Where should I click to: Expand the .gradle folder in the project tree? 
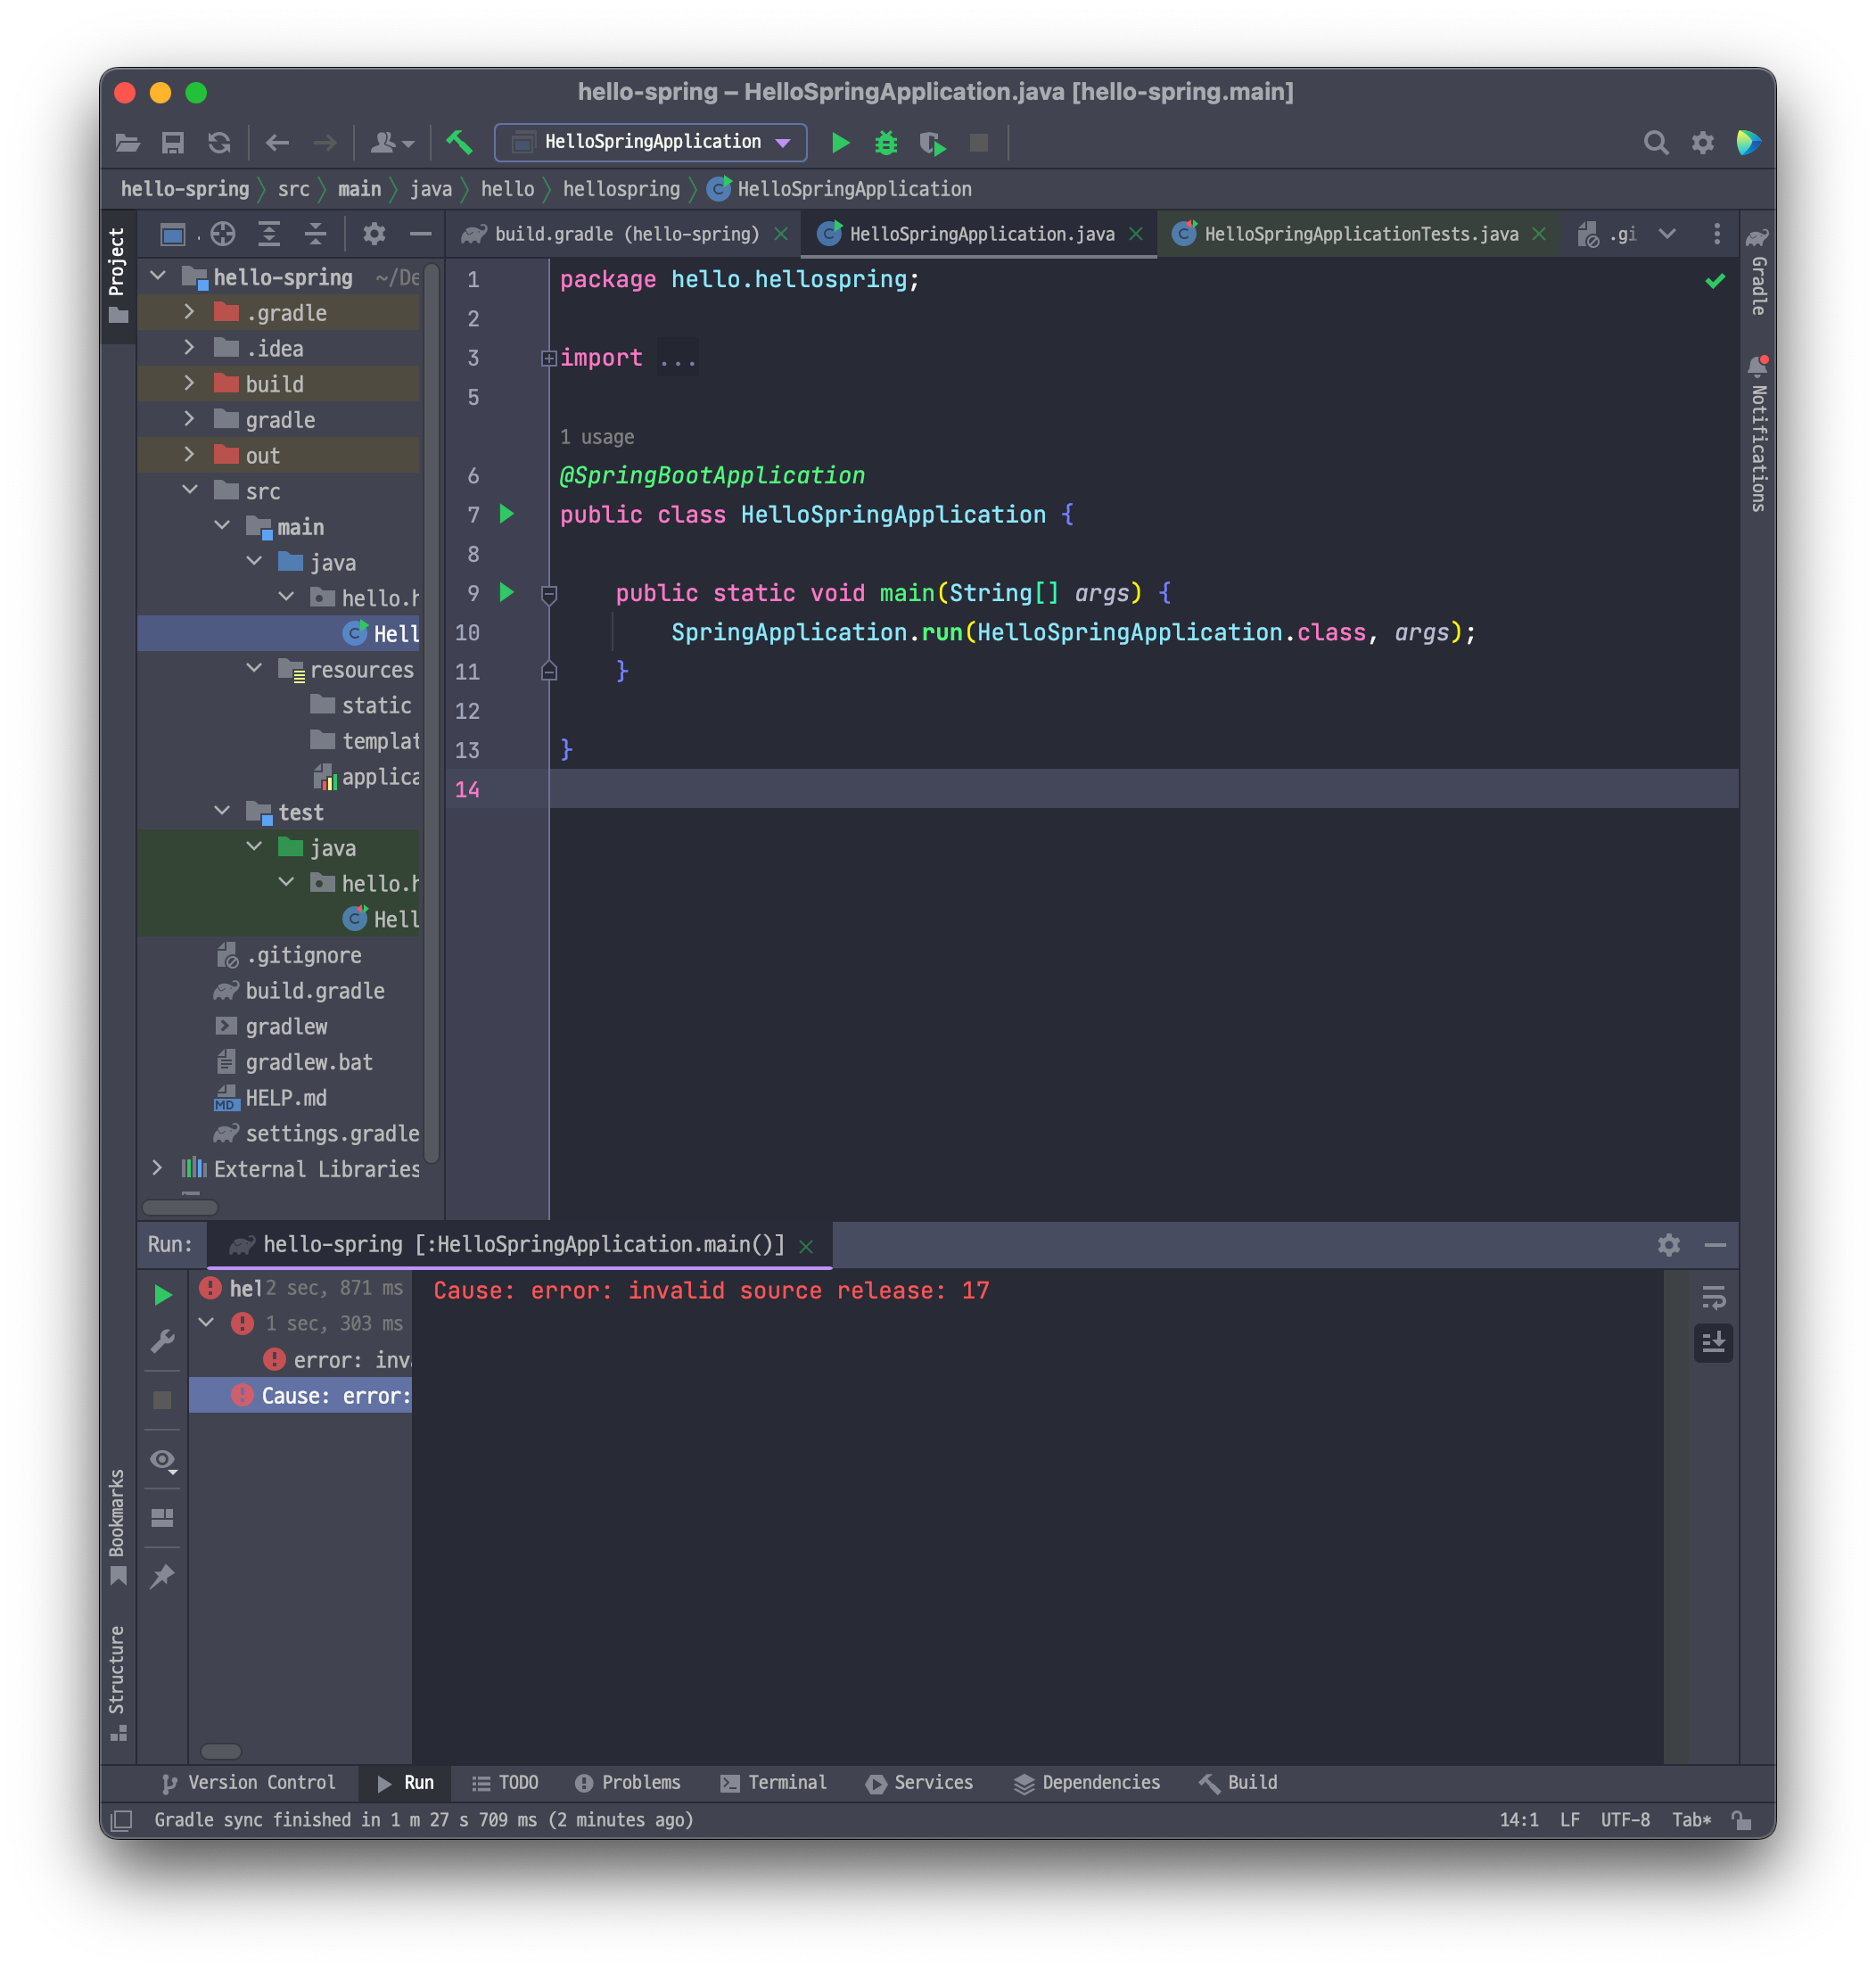click(189, 313)
